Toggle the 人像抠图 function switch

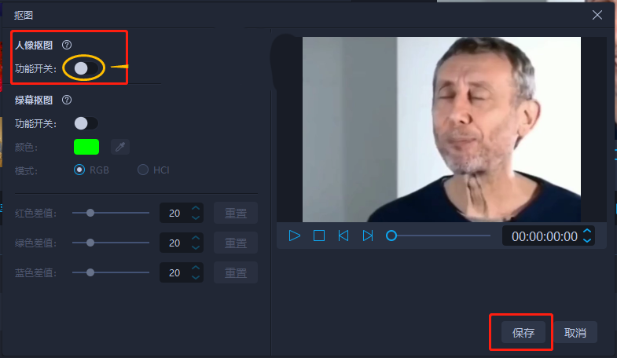point(86,68)
